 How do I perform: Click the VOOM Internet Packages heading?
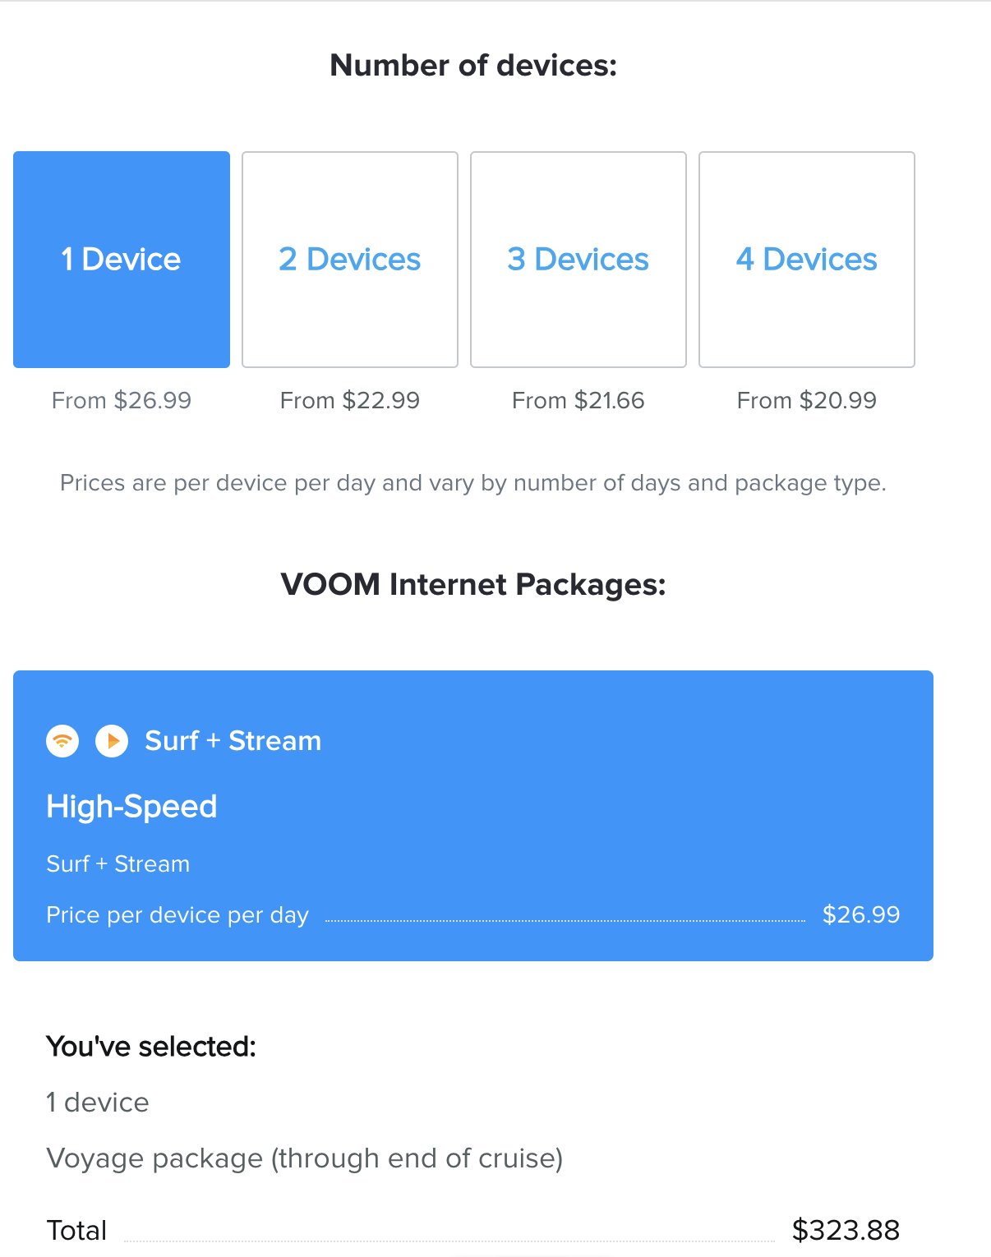point(473,585)
